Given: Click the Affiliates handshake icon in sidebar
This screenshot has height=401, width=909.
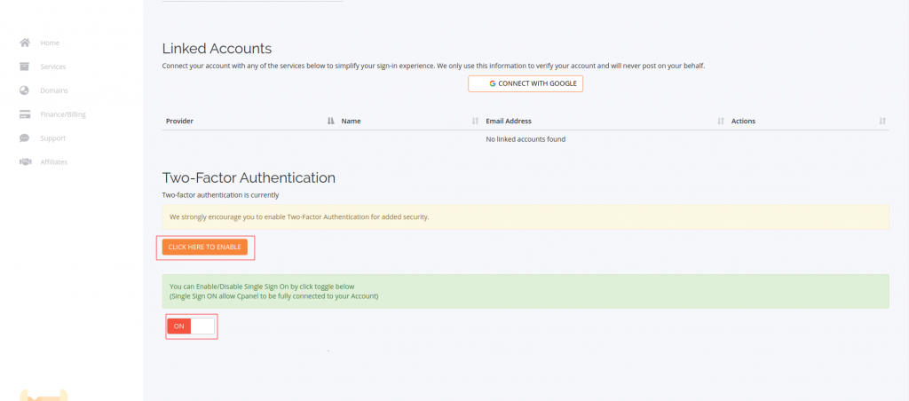Looking at the screenshot, I should pyautogui.click(x=25, y=162).
